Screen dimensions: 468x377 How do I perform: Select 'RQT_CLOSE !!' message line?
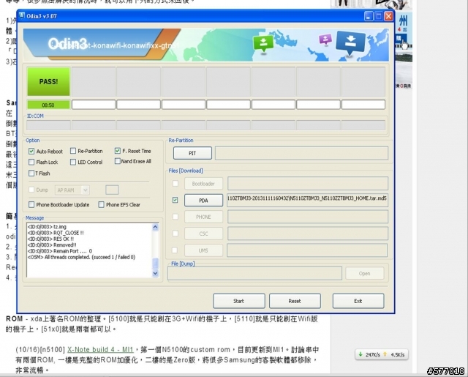[x=56, y=233]
